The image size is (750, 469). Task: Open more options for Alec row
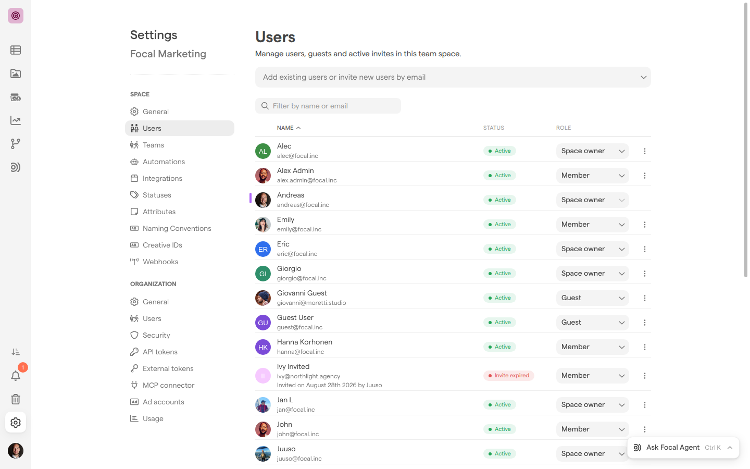click(x=645, y=151)
